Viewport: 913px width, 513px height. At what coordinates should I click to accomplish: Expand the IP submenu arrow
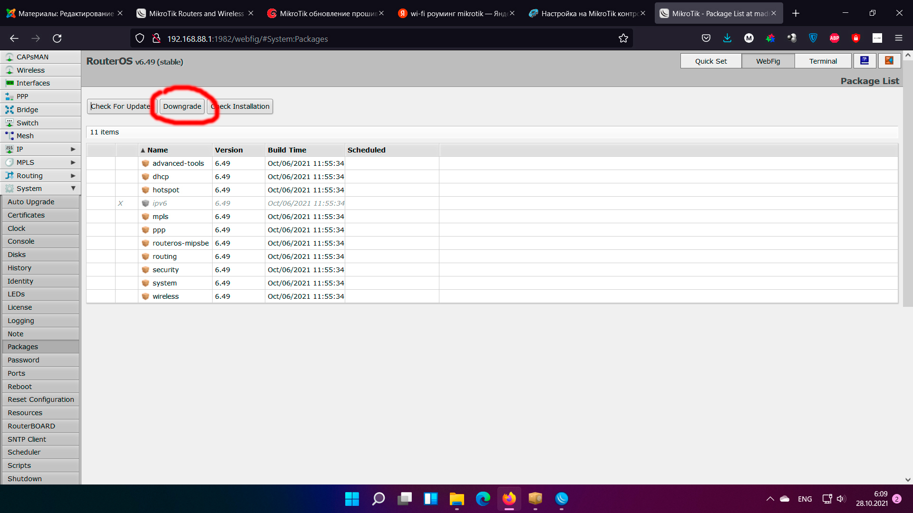[73, 149]
